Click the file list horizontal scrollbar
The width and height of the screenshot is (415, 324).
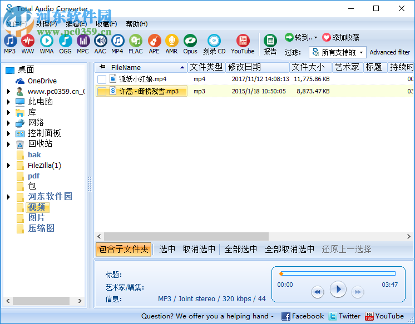click(x=186, y=236)
